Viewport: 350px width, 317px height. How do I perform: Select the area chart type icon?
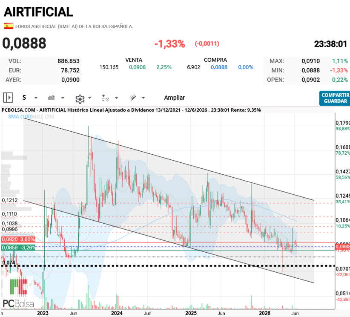coord(51,98)
